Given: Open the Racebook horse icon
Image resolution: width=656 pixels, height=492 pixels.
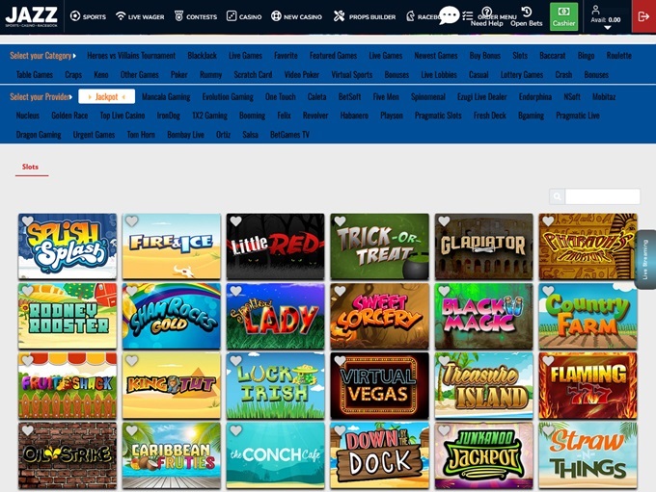Looking at the screenshot, I should click(x=410, y=16).
